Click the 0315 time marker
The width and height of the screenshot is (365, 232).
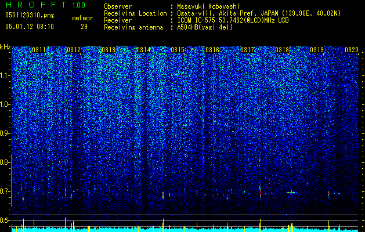pos(178,50)
